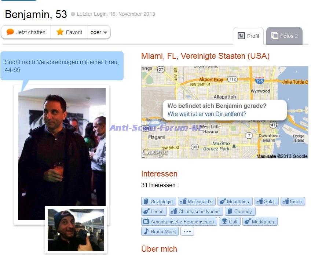Click the orange chat bubble icon
This screenshot has height=255, width=311.
coord(10,32)
